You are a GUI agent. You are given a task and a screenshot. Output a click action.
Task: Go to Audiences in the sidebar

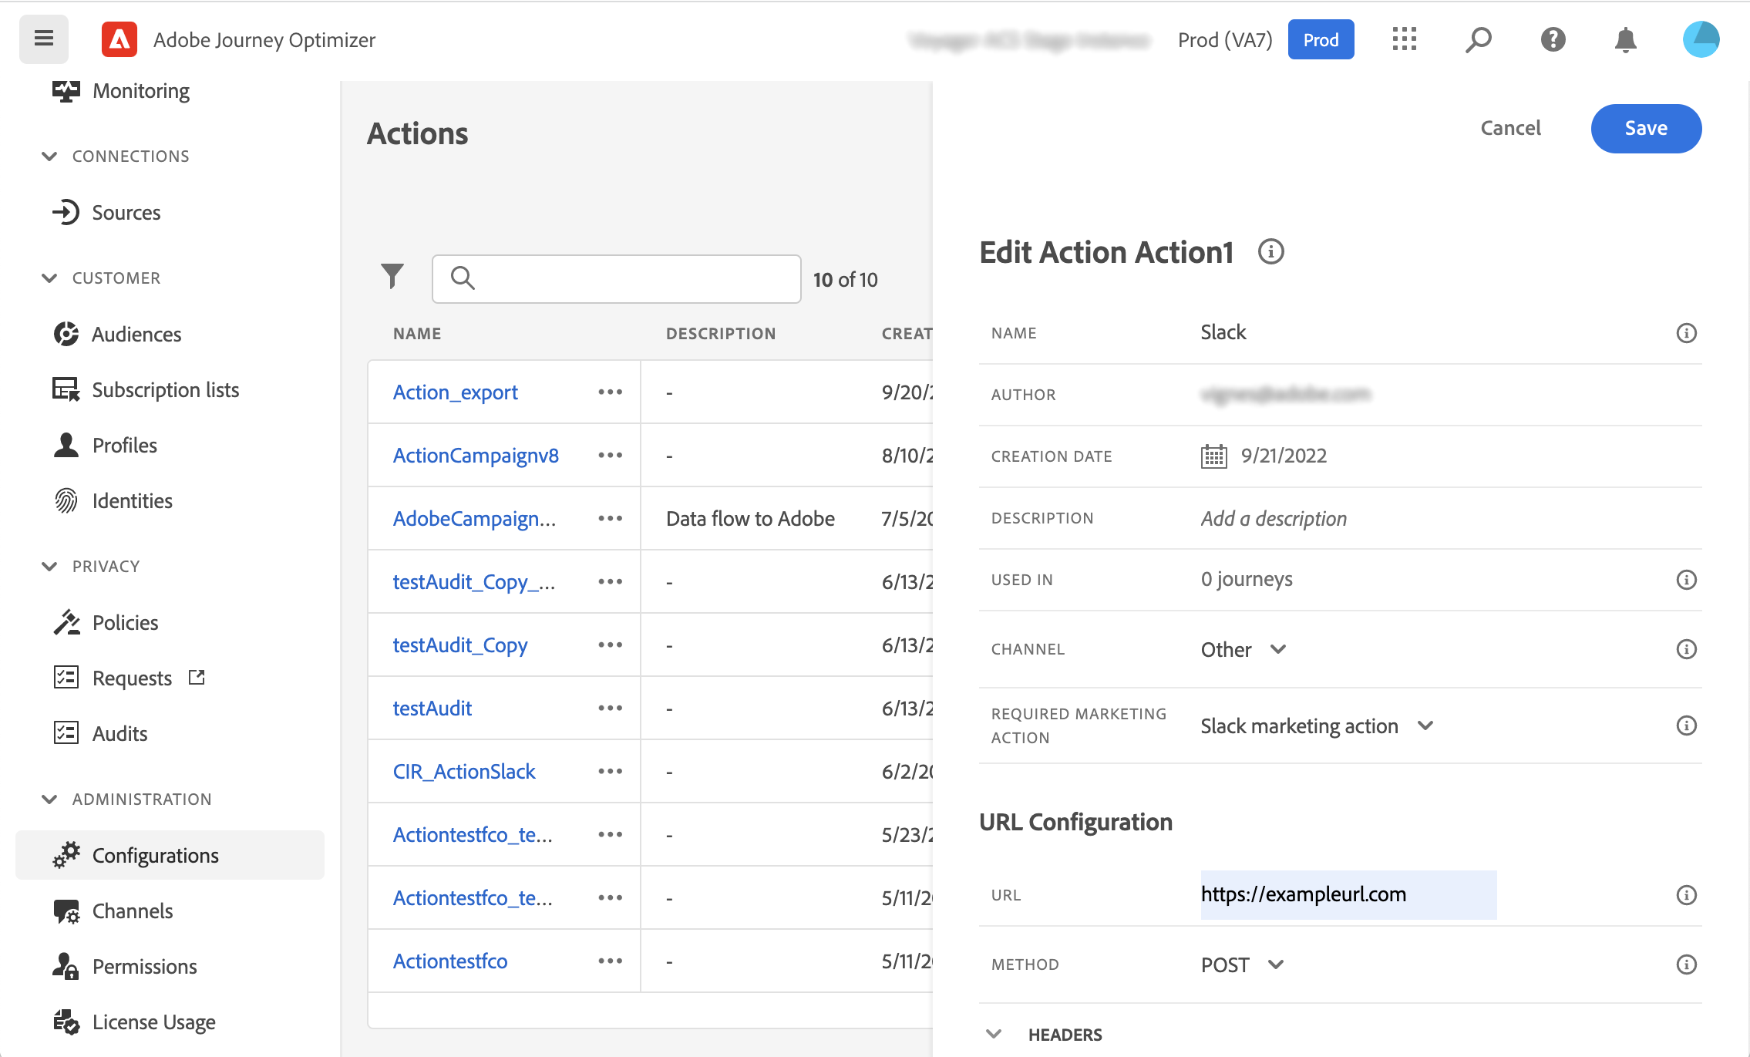pos(136,335)
